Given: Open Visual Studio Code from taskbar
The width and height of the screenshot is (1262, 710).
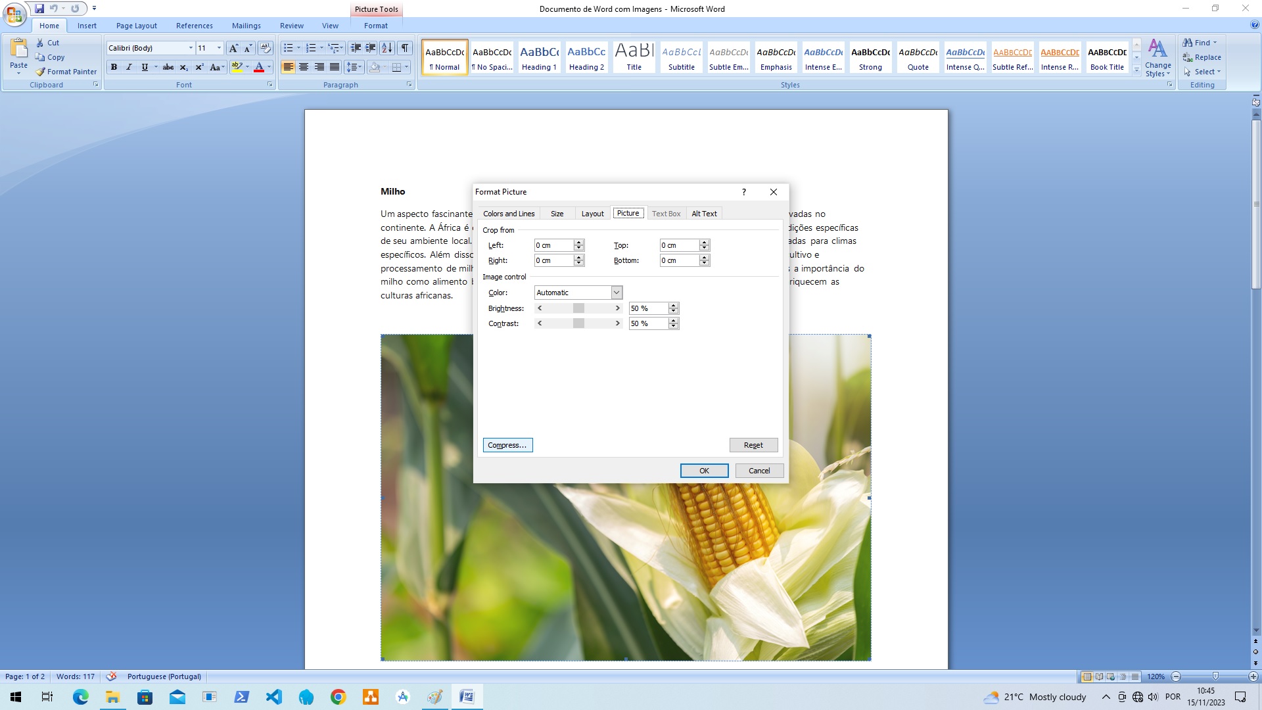Looking at the screenshot, I should click(273, 697).
